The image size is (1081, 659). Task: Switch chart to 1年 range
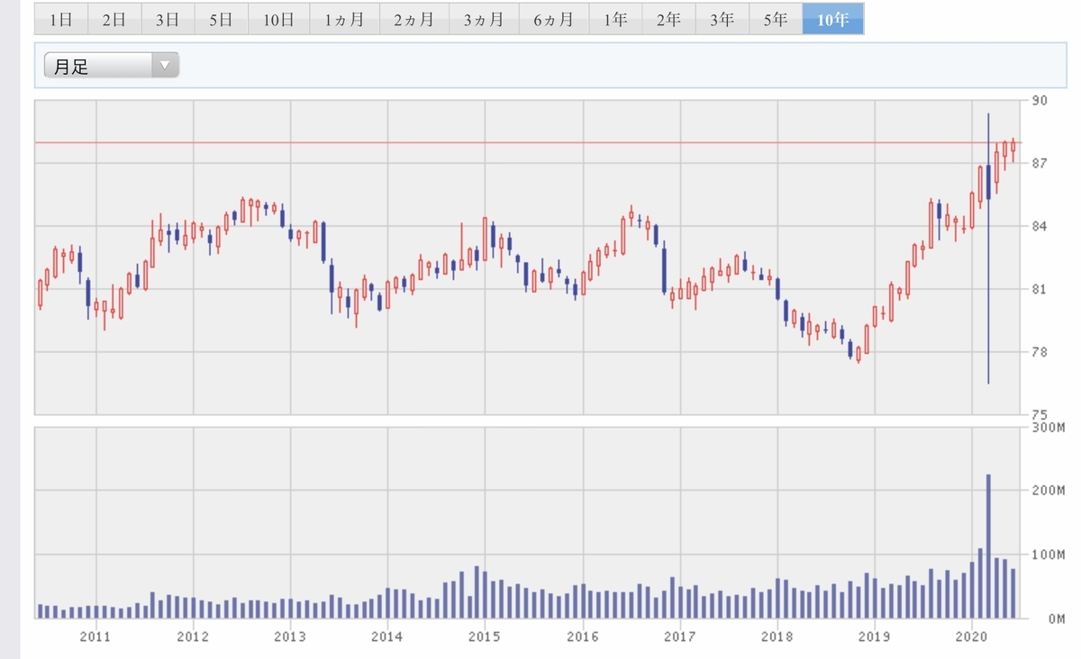click(x=615, y=19)
